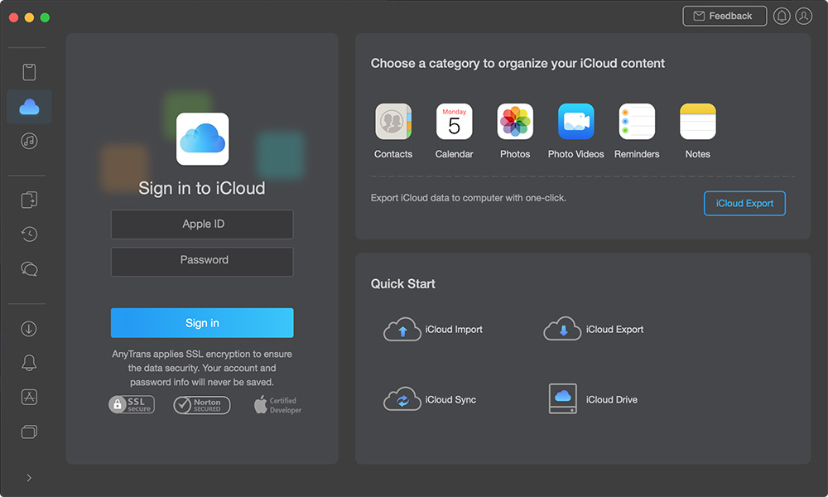
Task: Open the Device Manager sidebar icon
Action: click(29, 72)
